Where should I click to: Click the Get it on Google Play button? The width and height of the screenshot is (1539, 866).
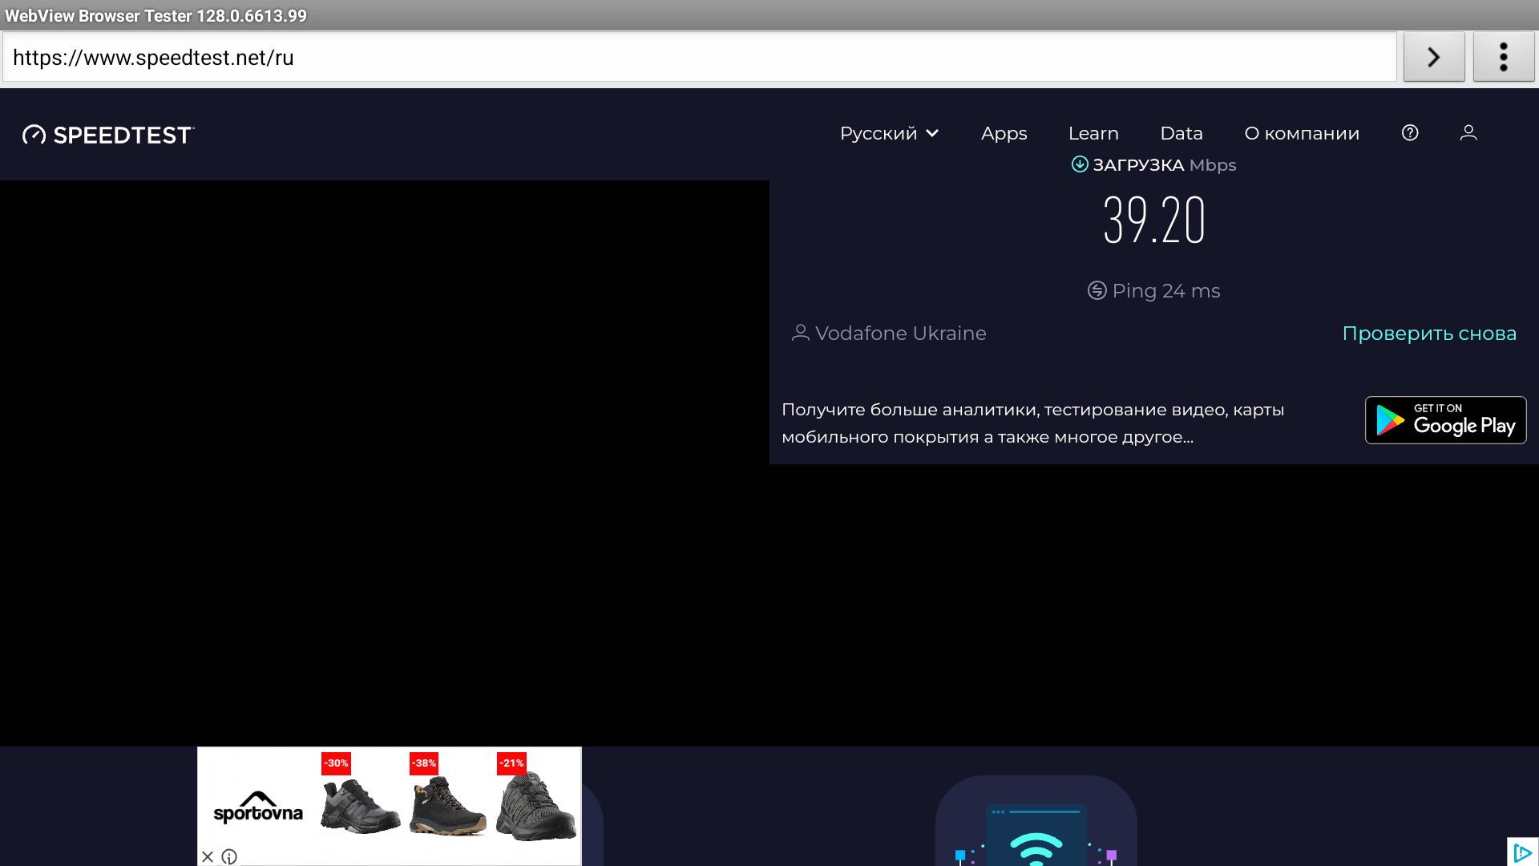1445,420
